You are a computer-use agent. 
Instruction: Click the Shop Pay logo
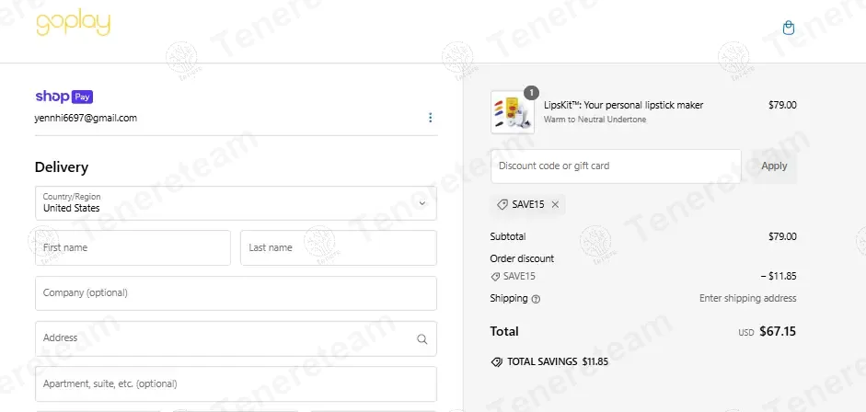64,96
